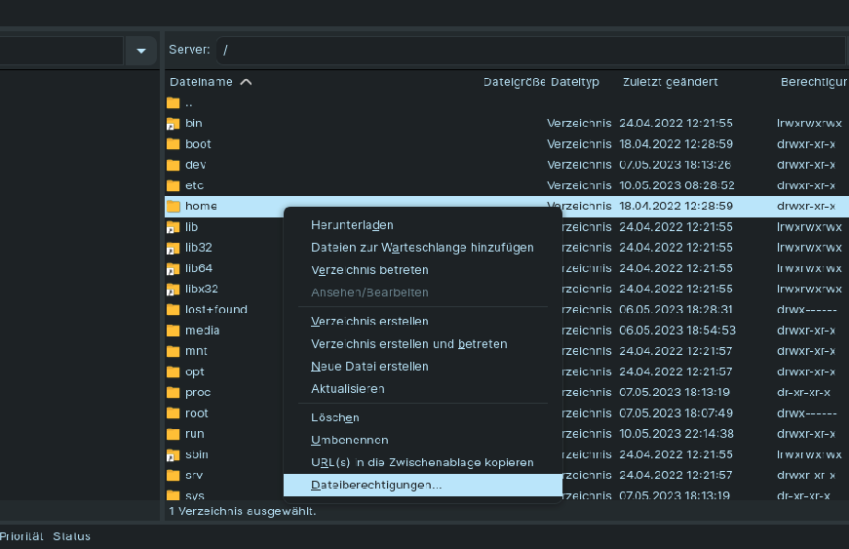
Task: Select the lost+found folder icon
Action: click(173, 310)
